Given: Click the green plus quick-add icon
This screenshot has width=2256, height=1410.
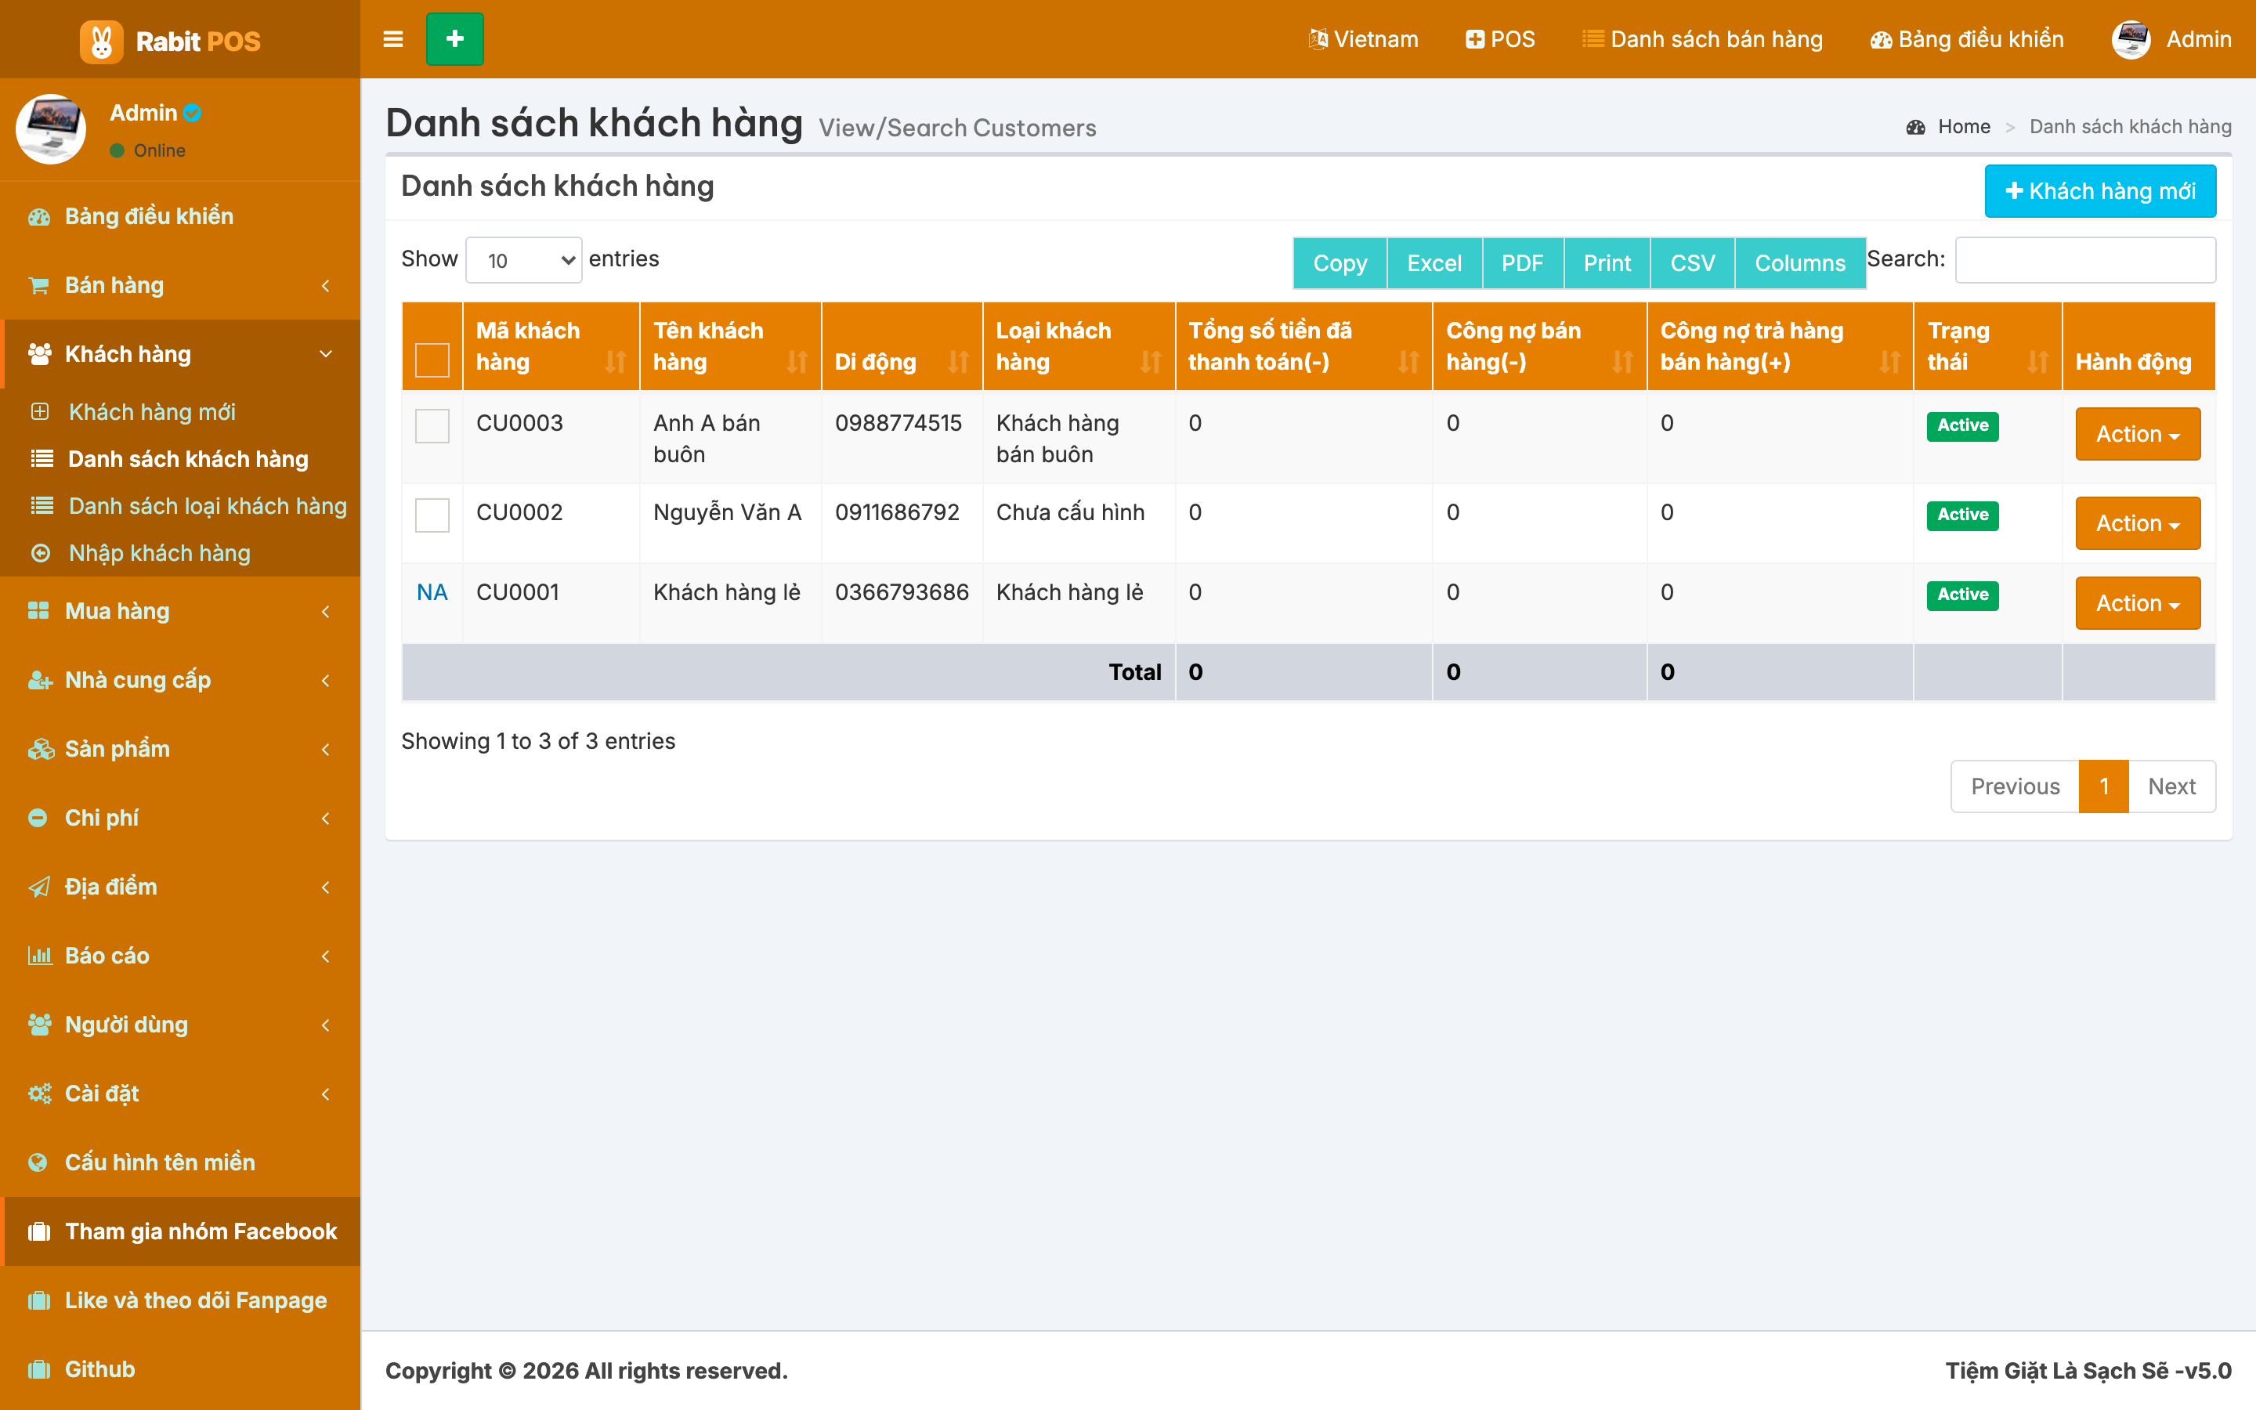Looking at the screenshot, I should coord(455,39).
